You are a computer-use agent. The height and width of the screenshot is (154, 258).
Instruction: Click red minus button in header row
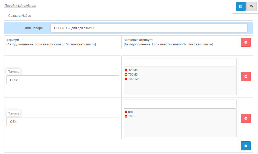246,42
